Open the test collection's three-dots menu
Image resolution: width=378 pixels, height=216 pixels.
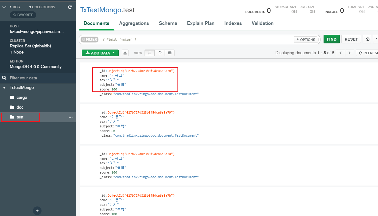tap(71, 117)
